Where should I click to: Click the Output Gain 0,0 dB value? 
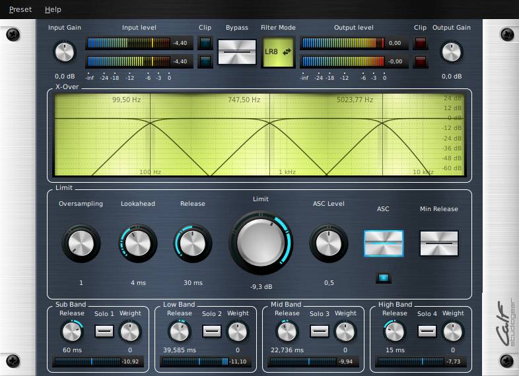point(452,77)
